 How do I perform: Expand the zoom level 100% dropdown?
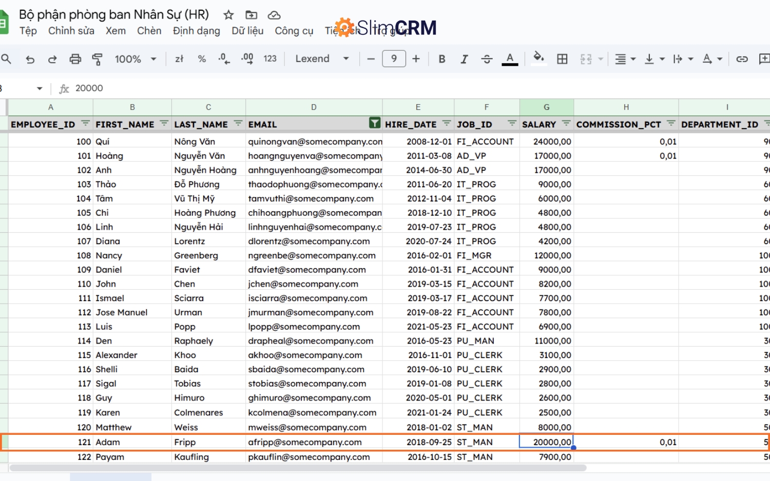coord(135,58)
